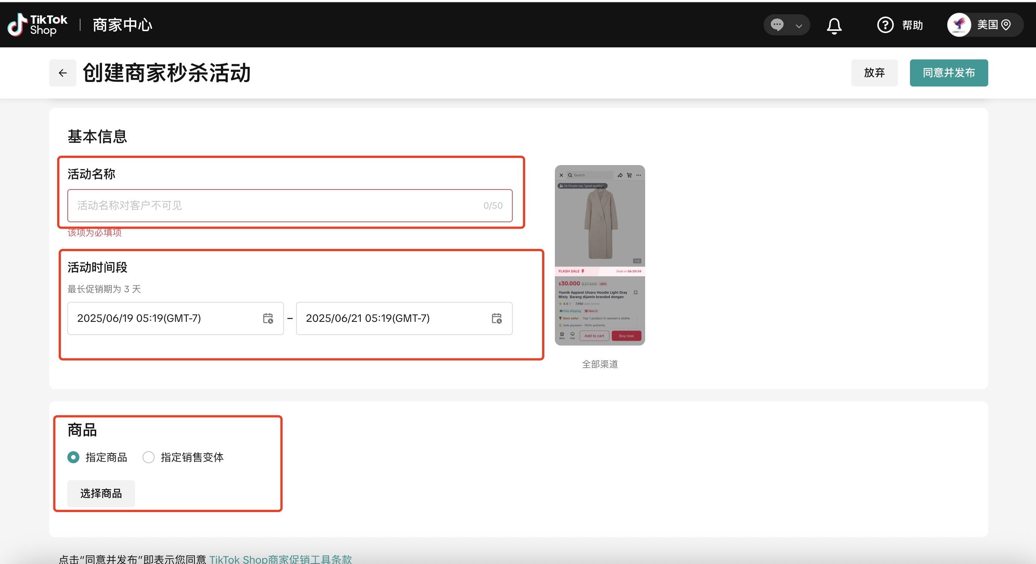This screenshot has width=1036, height=564.
Task: Expand the chat dropdown chevron
Action: [x=799, y=26]
